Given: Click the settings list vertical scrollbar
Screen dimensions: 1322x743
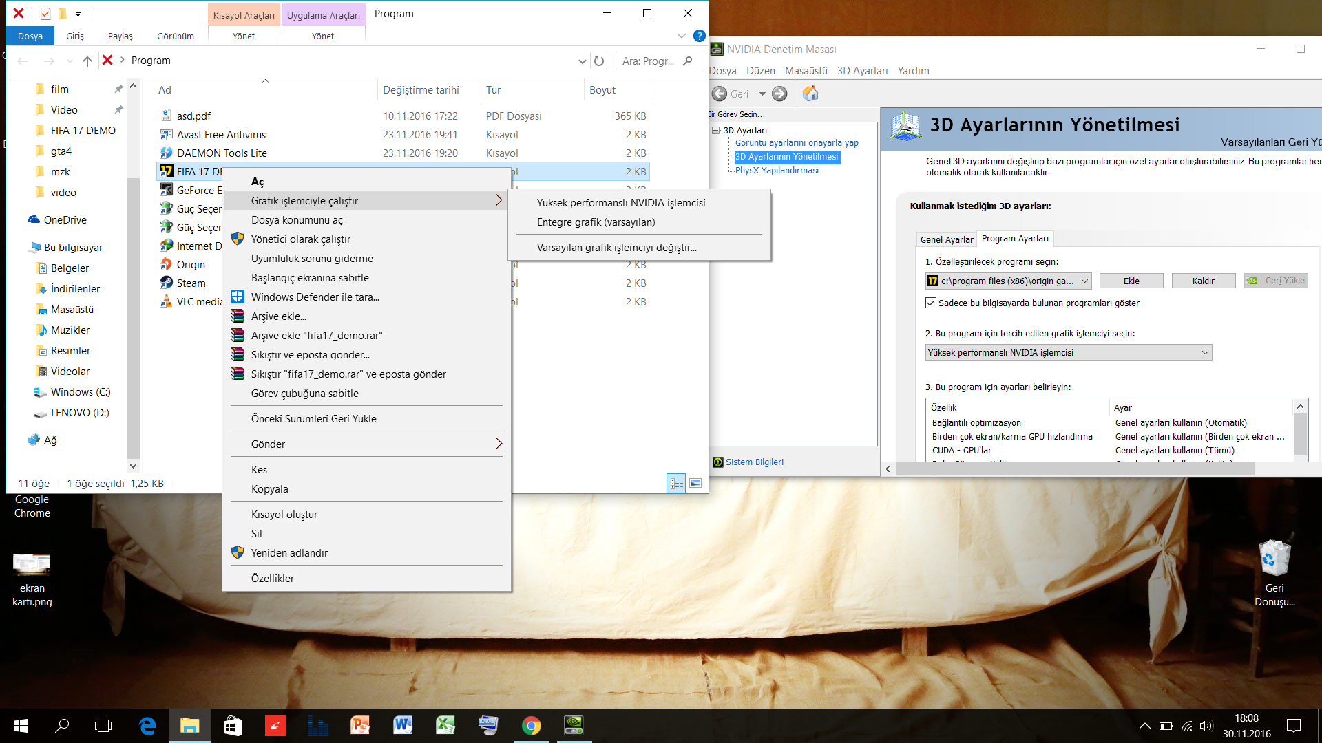Looking at the screenshot, I should 1300,433.
